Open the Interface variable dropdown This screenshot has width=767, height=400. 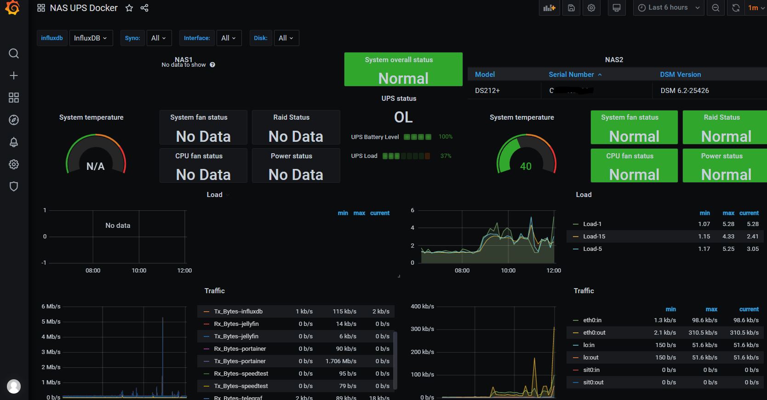pyautogui.click(x=229, y=38)
